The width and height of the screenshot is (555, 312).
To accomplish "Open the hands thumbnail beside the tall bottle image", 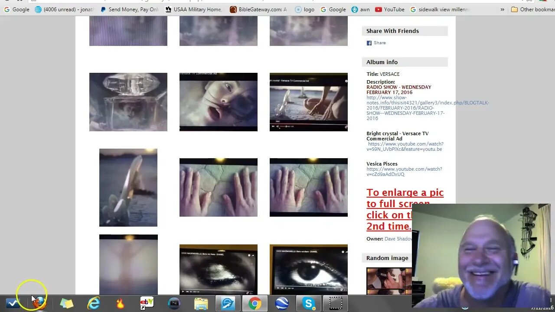I will pyautogui.click(x=219, y=187).
